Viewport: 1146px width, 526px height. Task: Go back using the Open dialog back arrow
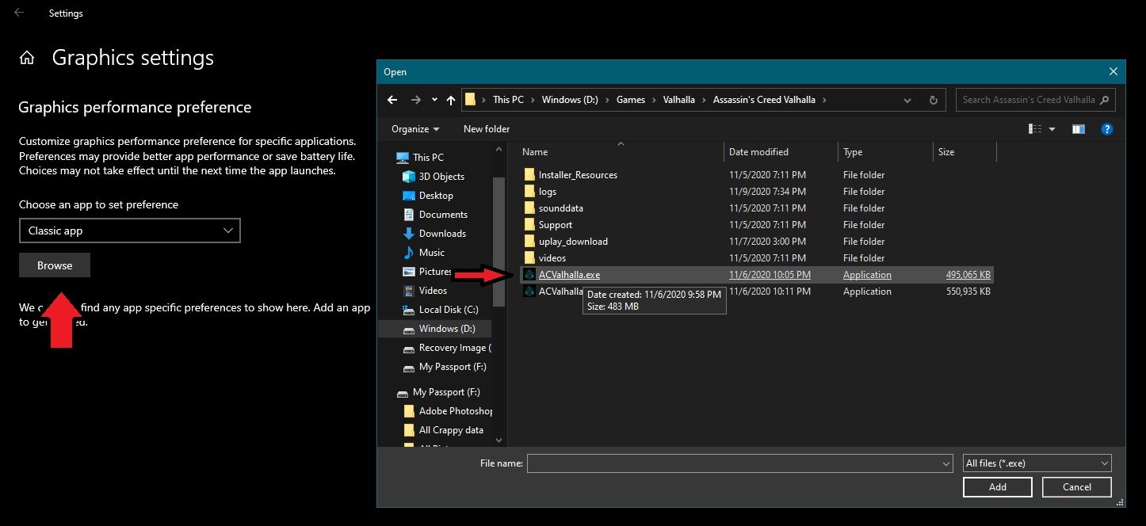pyautogui.click(x=392, y=100)
